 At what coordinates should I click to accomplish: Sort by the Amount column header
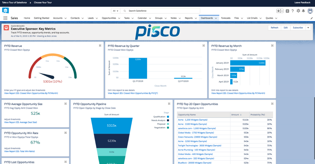click(239, 115)
